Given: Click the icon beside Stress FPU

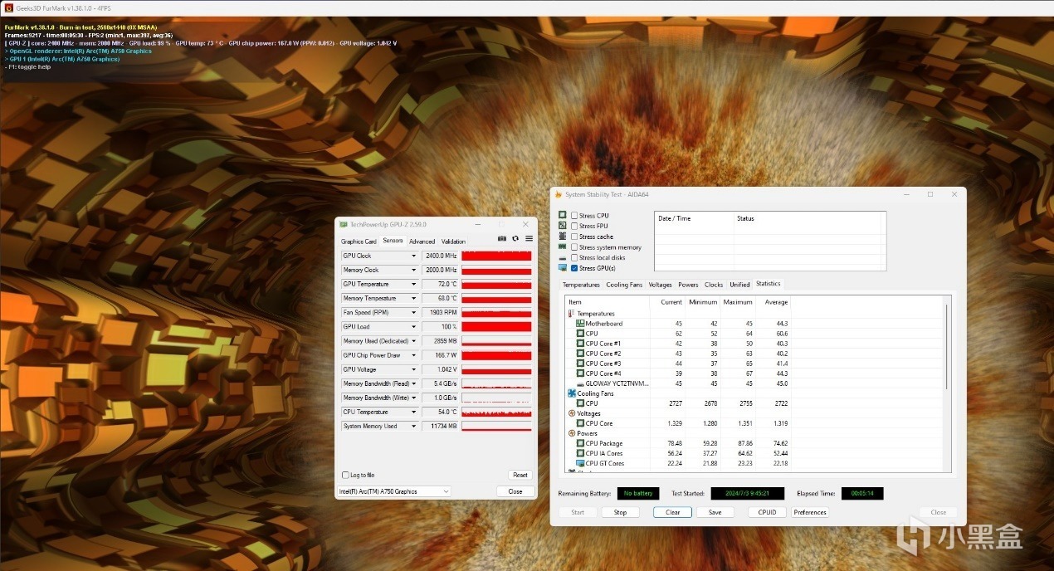Looking at the screenshot, I should click(563, 226).
